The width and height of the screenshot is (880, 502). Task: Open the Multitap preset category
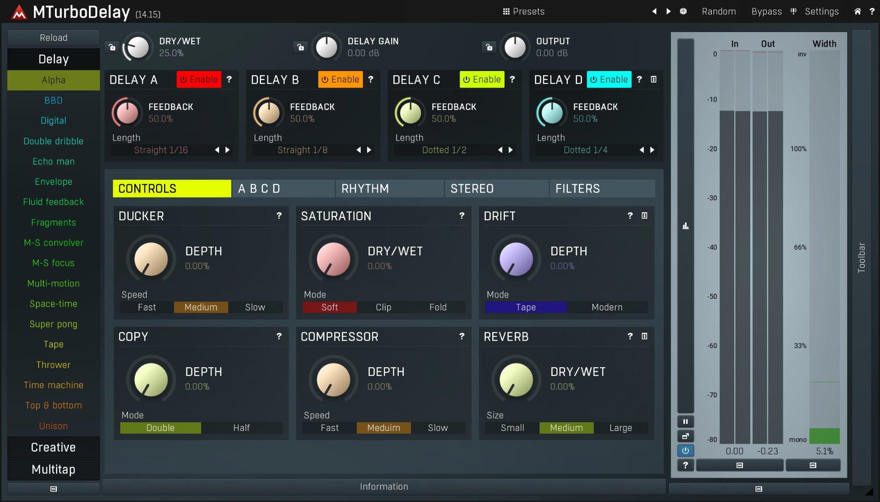point(54,469)
